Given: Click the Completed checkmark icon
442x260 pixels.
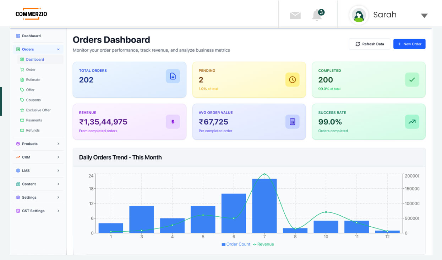Looking at the screenshot, I should click(412, 80).
